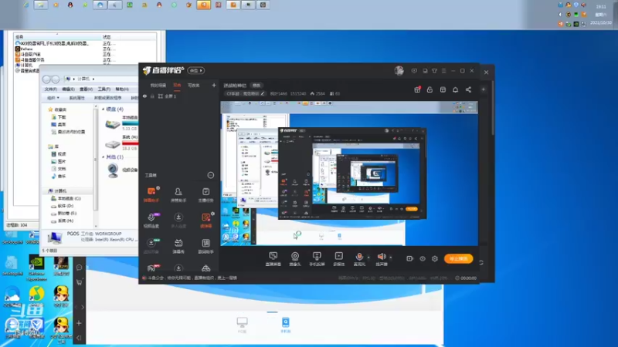Switch to the third scene tab
Screen dimensions: 618x347
click(x=194, y=86)
